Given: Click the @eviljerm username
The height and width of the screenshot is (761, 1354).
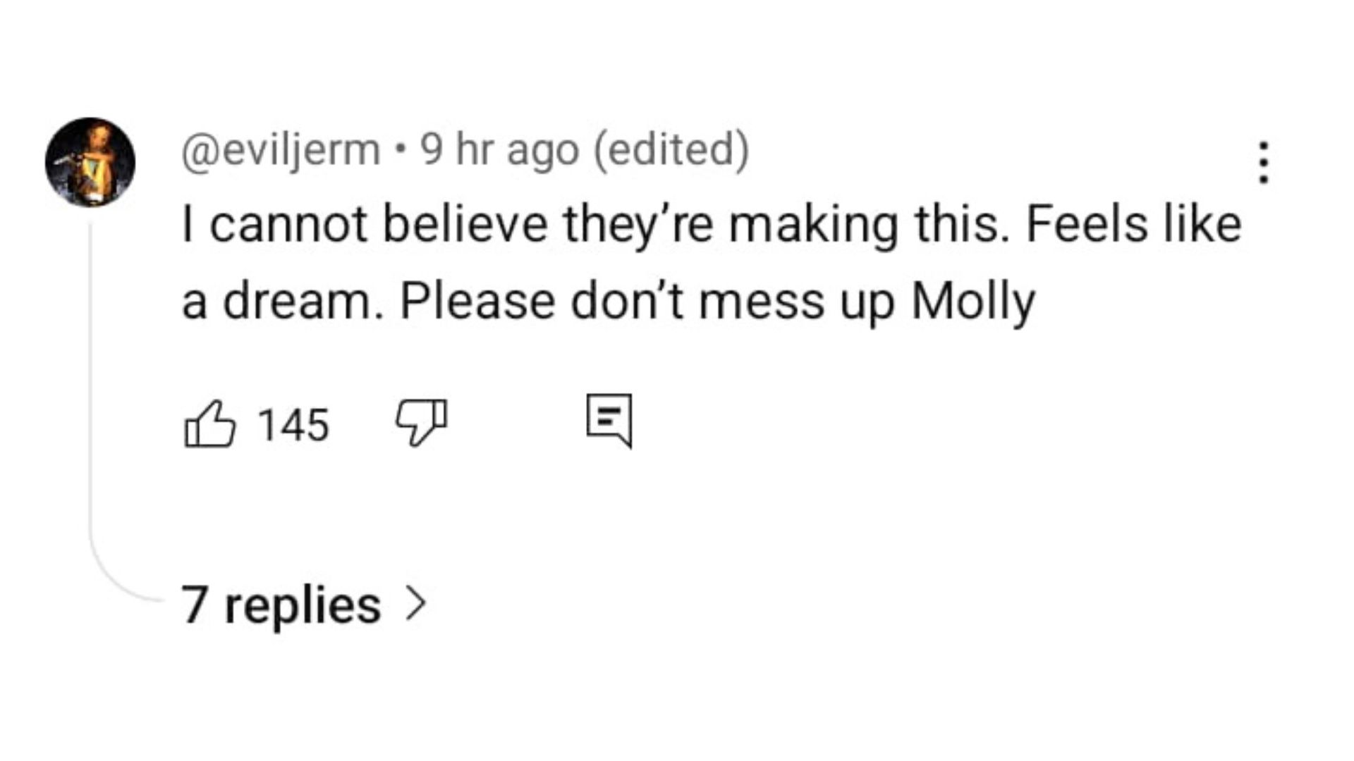Looking at the screenshot, I should pos(281,149).
